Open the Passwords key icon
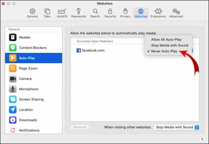The width and height of the screenshot is (209, 144). [78, 11]
